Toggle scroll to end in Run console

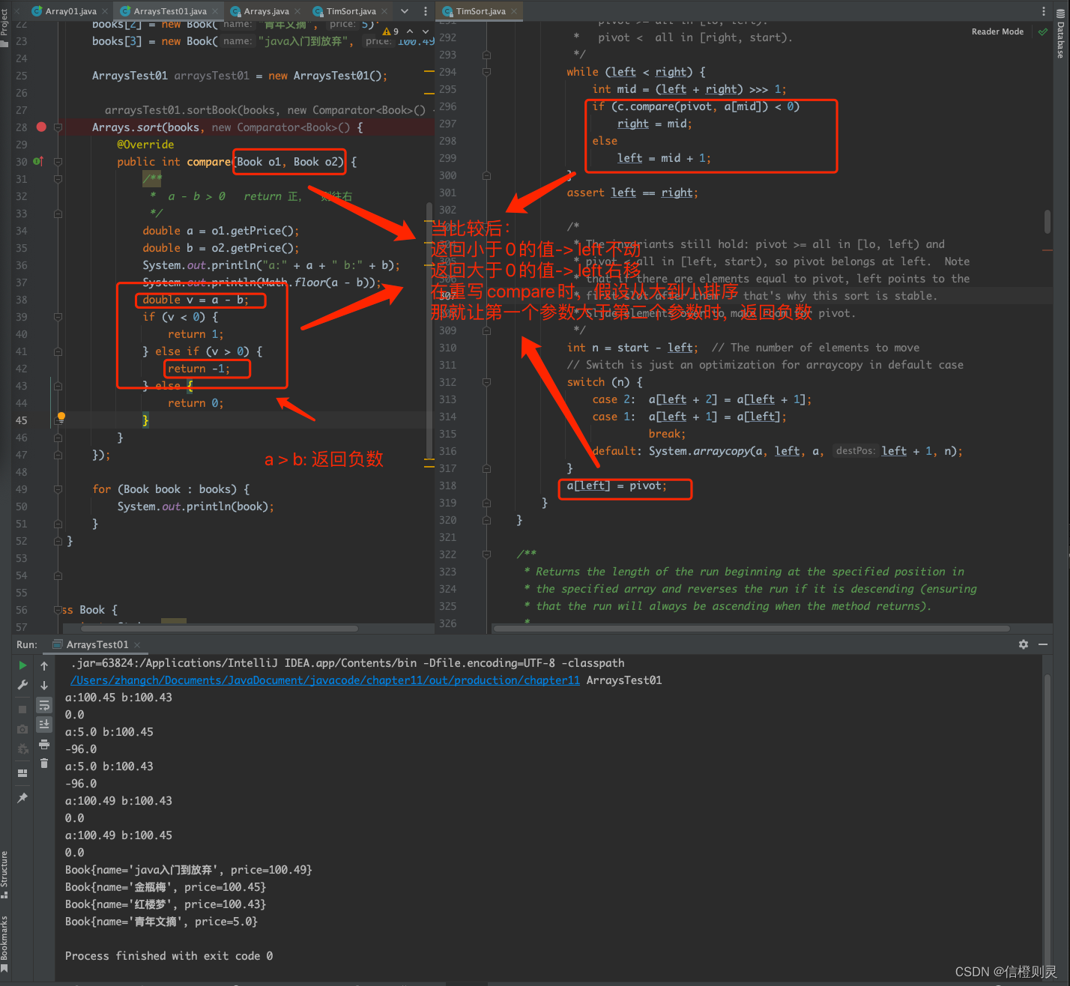tap(44, 724)
